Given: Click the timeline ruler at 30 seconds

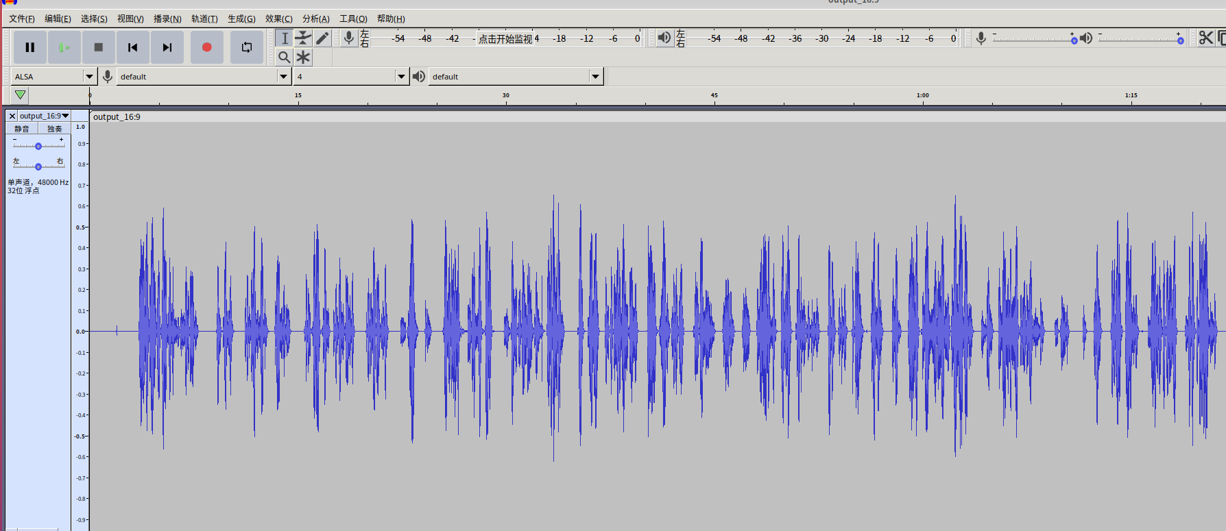Looking at the screenshot, I should coord(506,96).
